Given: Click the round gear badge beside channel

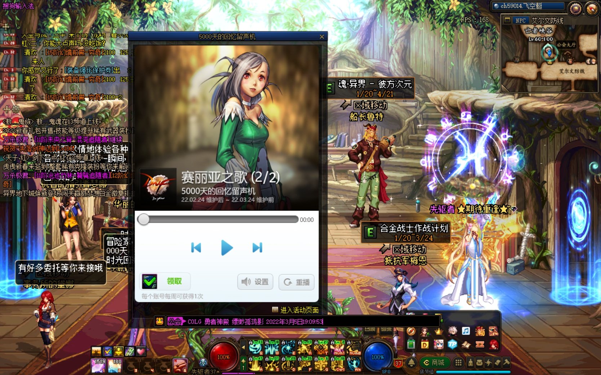Looking at the screenshot, I should 575,8.
